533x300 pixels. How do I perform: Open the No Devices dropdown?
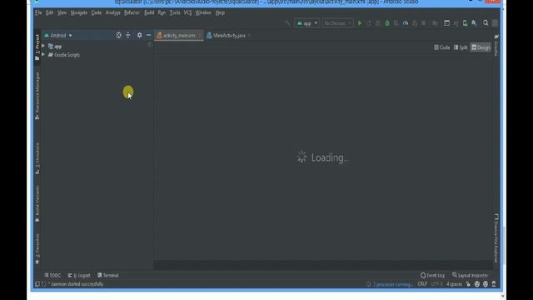(x=337, y=23)
